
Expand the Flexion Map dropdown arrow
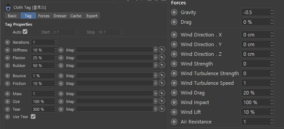(x=155, y=57)
